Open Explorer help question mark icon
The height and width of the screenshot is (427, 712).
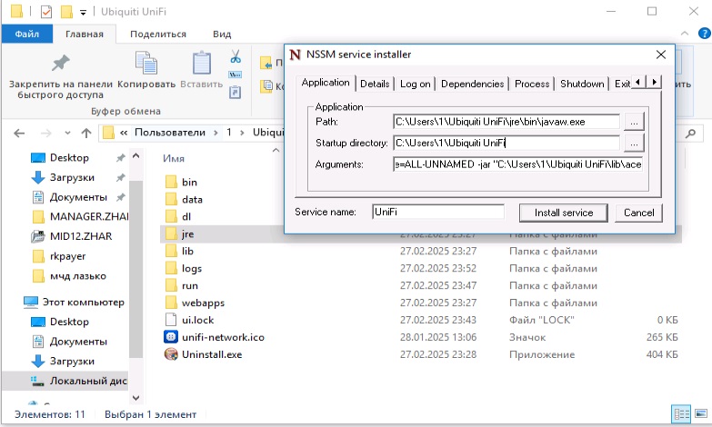pyautogui.click(x=705, y=33)
